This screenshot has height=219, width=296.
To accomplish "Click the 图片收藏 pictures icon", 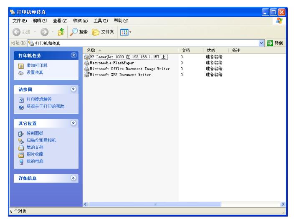I will coord(21,155).
